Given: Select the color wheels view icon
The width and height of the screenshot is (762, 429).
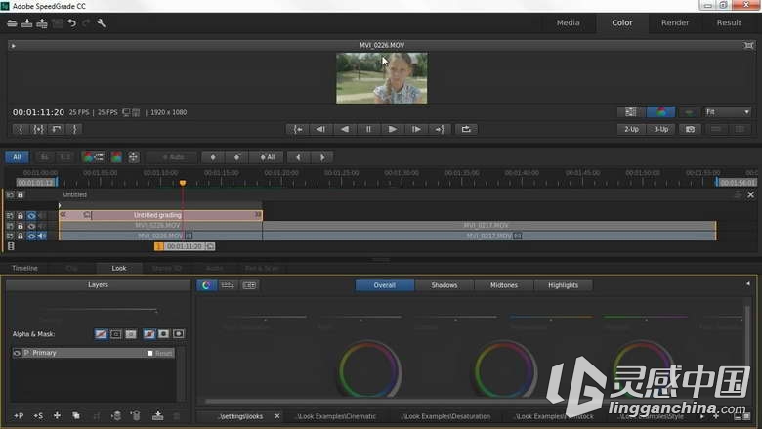Looking at the screenshot, I should pos(206,285).
